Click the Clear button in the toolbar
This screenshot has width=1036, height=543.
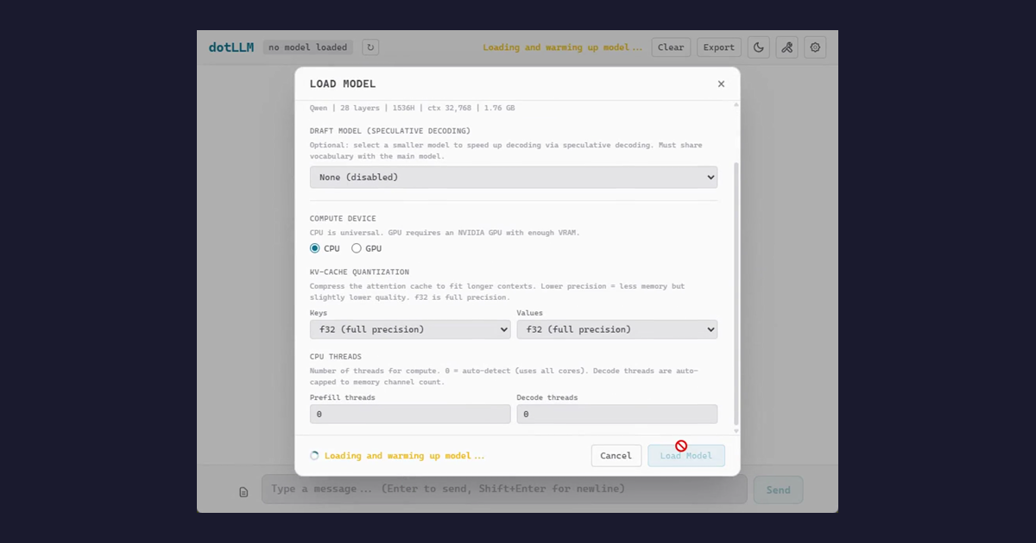click(x=671, y=47)
